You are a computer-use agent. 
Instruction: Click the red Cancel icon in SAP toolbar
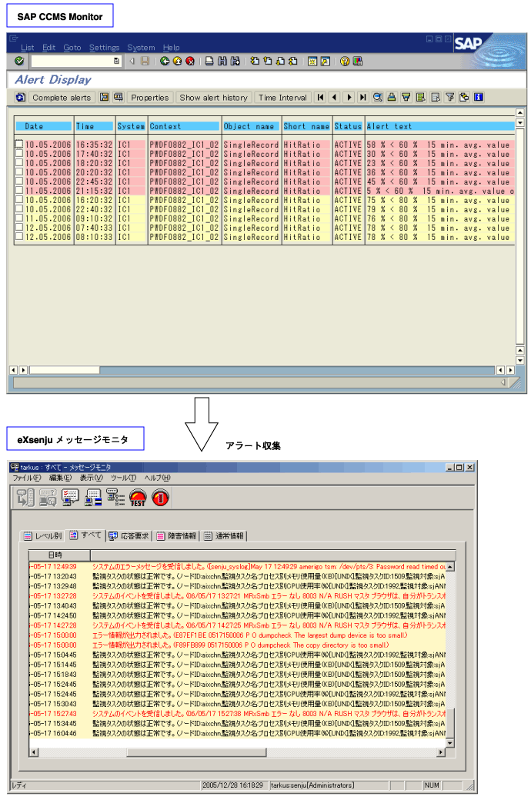[190, 62]
